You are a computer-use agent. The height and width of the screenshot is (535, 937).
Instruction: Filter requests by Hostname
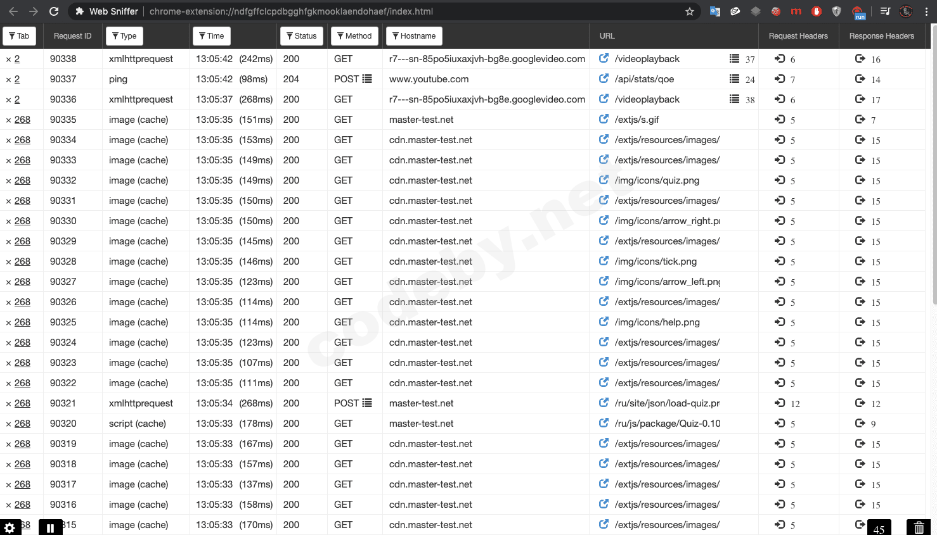(x=413, y=36)
